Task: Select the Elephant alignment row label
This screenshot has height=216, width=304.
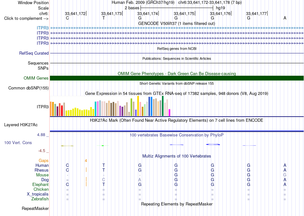Action: (40, 184)
